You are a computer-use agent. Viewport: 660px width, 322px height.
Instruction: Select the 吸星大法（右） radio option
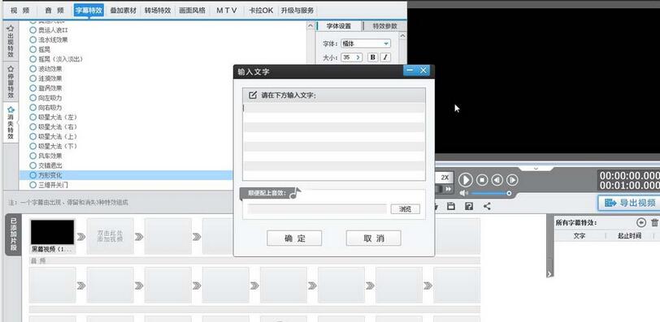[x=33, y=127]
